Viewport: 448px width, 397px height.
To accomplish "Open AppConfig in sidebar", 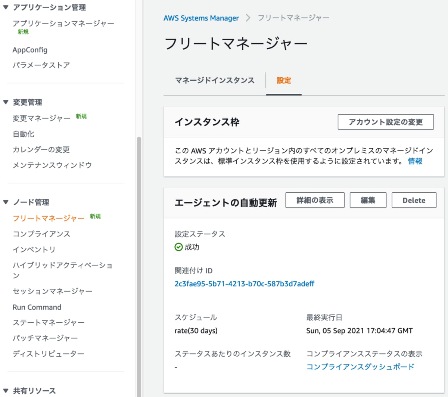I will (30, 50).
